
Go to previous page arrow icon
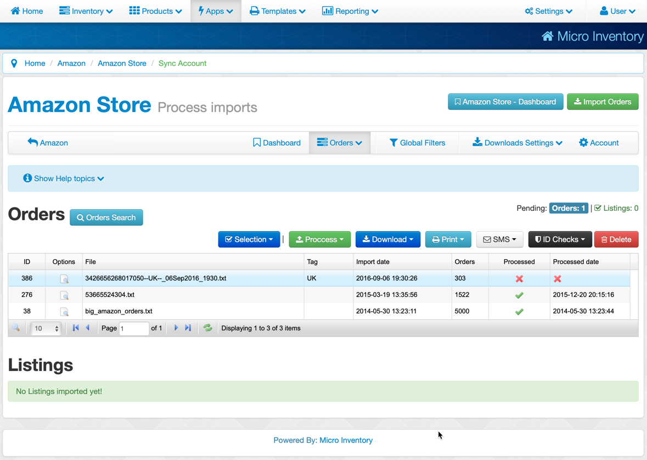point(87,328)
